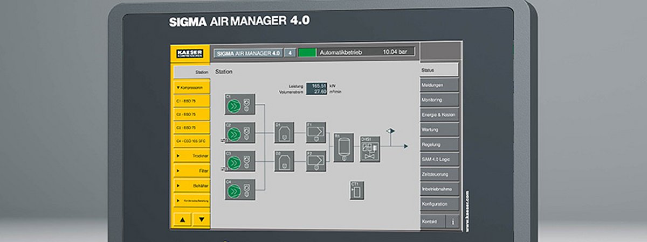Image resolution: width=647 pixels, height=242 pixels.
Task: Select compressor C4 icon in station diagram
Action: (240, 189)
